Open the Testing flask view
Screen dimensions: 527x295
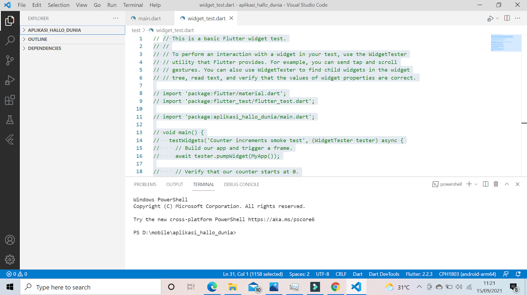click(x=10, y=120)
